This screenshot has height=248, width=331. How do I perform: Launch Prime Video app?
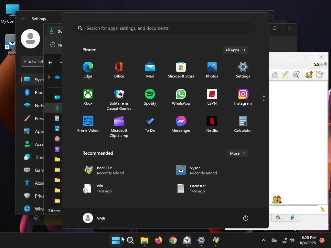pyautogui.click(x=88, y=124)
